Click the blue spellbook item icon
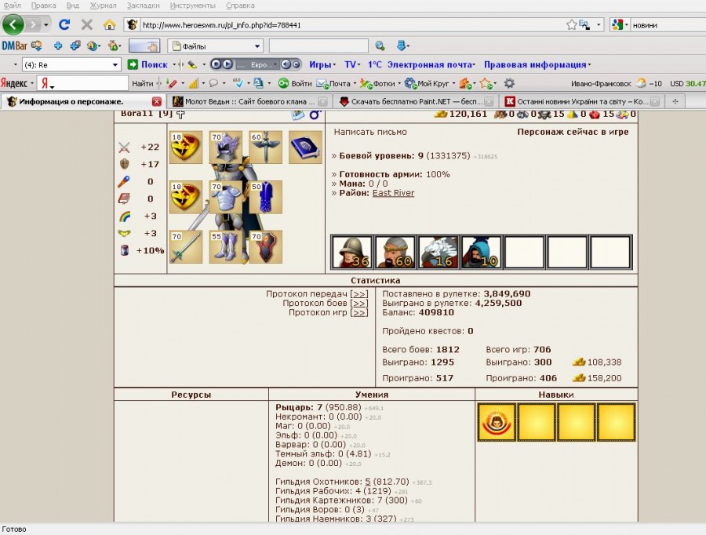 click(305, 147)
